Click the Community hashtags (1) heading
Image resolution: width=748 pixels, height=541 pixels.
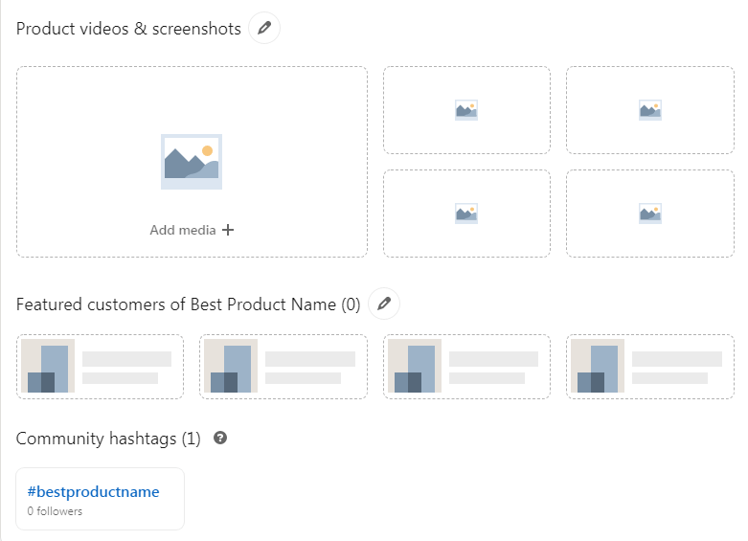point(108,439)
